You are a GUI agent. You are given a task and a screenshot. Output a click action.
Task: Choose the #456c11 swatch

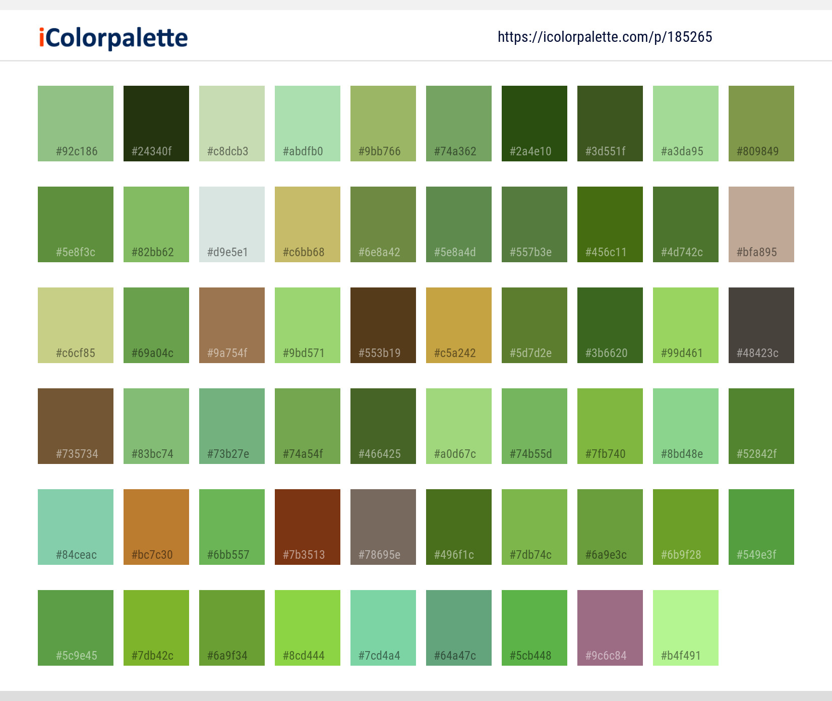(x=610, y=224)
